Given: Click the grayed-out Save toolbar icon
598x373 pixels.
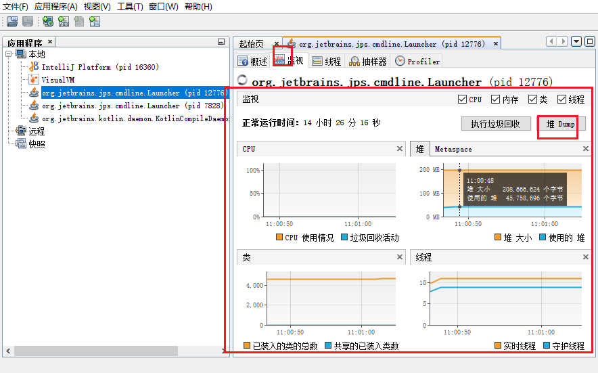Looking at the screenshot, I should [x=28, y=22].
